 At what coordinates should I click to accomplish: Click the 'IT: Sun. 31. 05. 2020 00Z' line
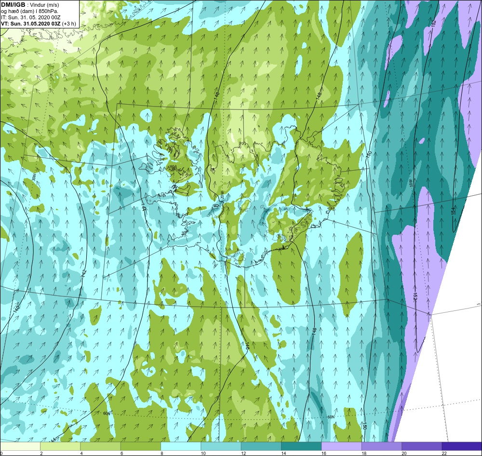(x=31, y=17)
